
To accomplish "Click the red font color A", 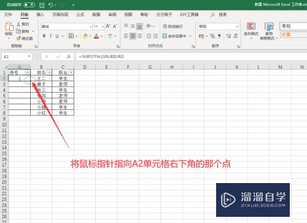I will [x=96, y=36].
